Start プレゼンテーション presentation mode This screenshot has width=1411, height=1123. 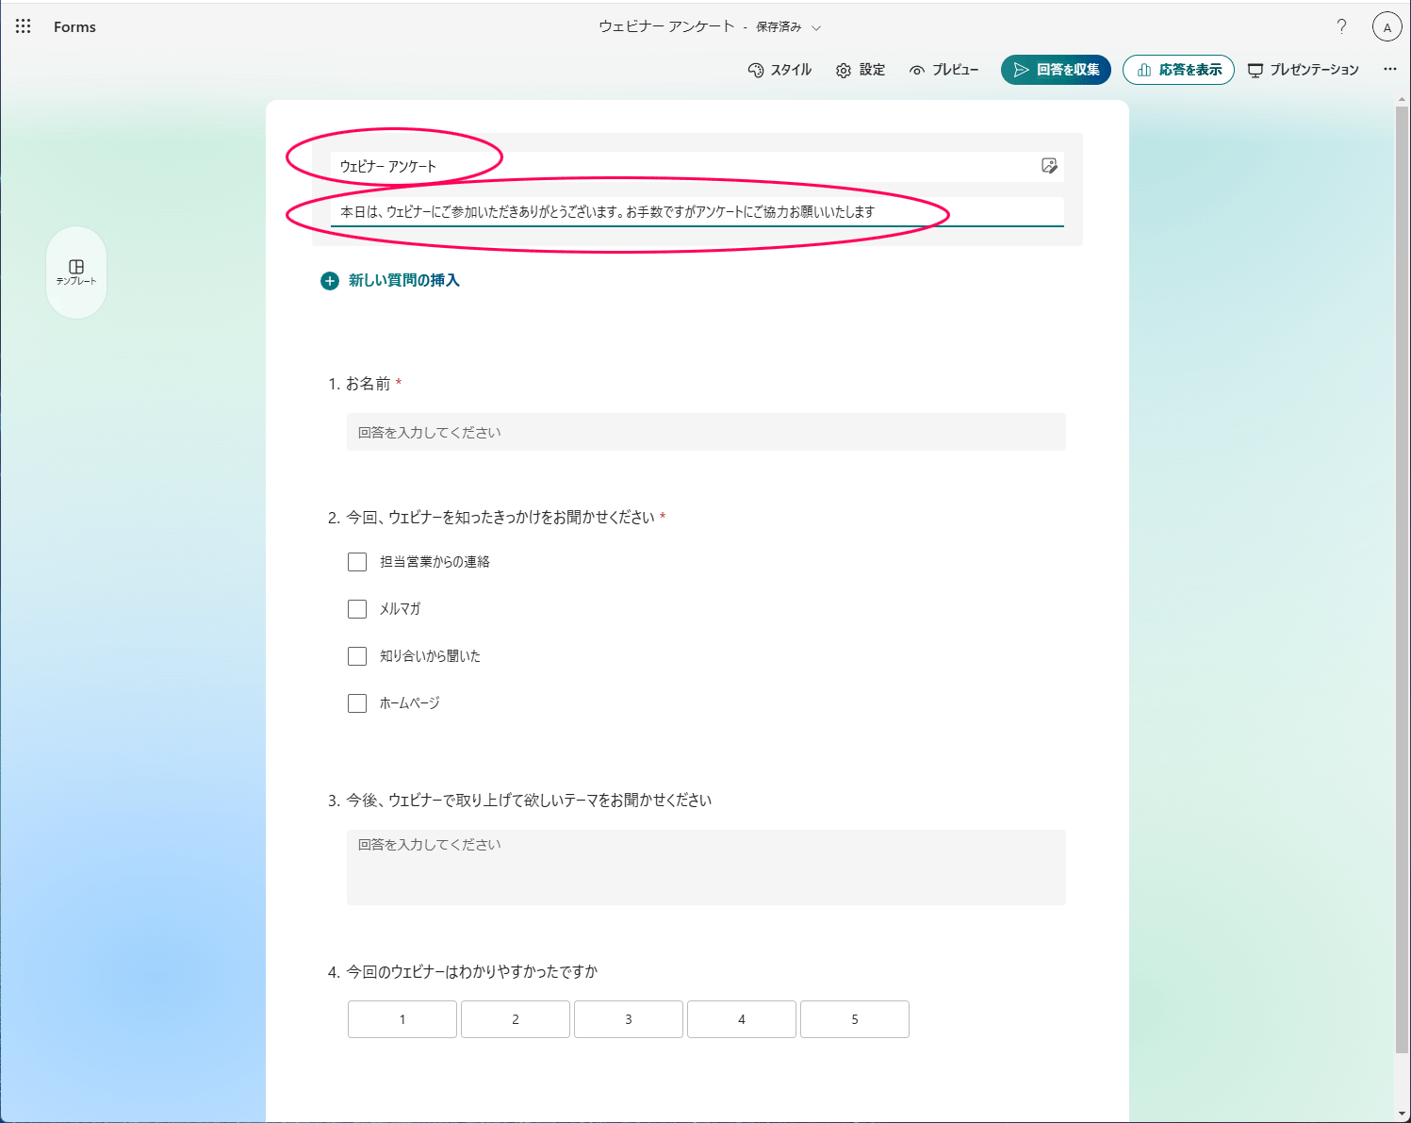coord(1303,69)
